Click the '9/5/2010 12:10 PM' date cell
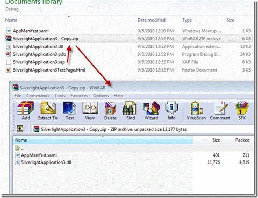 point(155,31)
